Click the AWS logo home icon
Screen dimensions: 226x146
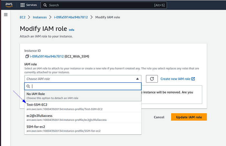point(9,5)
